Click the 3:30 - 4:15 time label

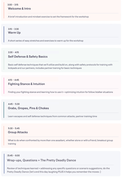(x=13, y=52)
